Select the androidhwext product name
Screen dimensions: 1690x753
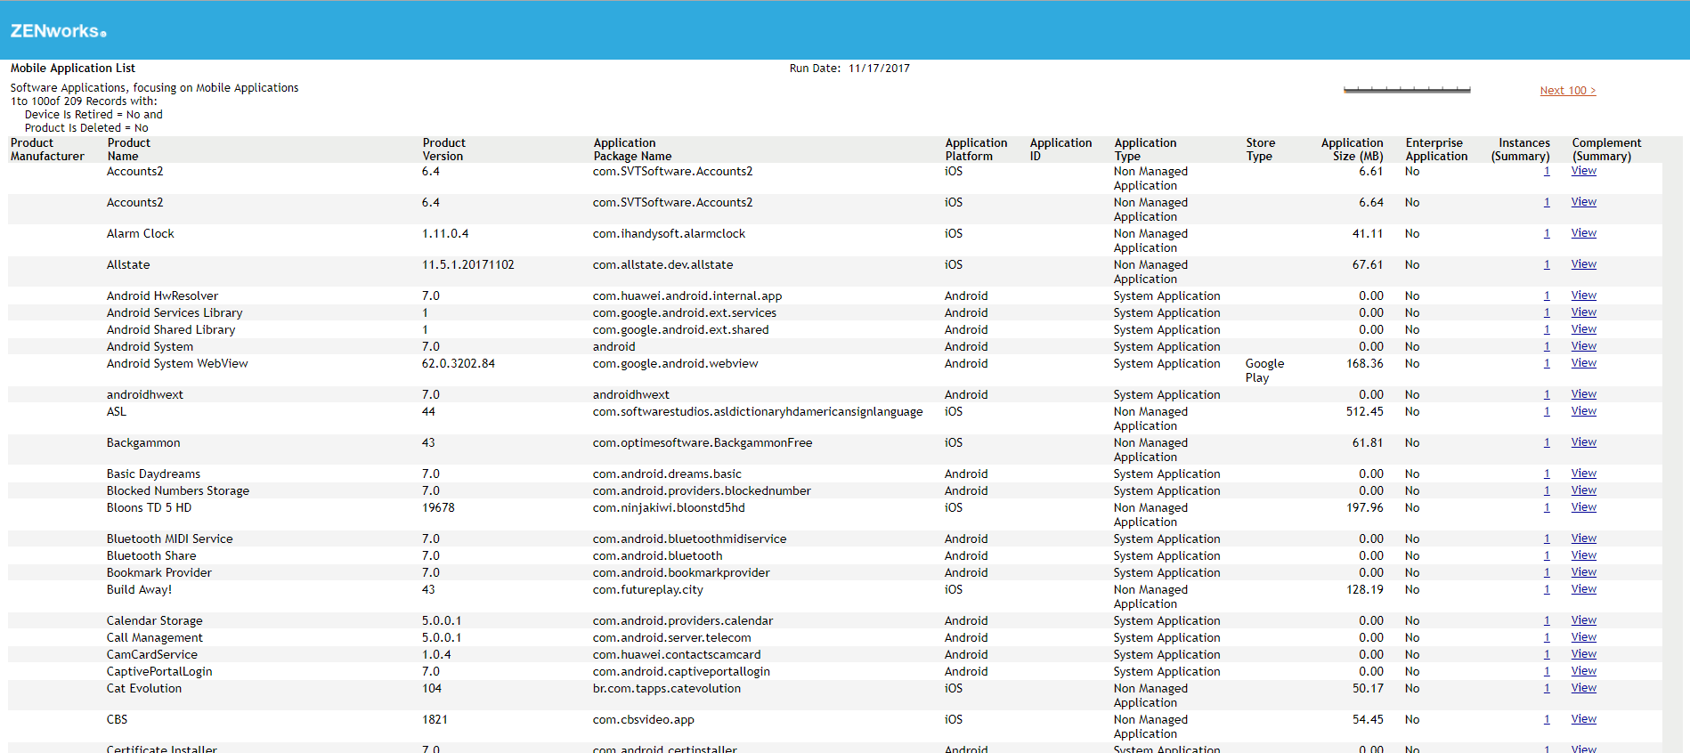coord(145,395)
